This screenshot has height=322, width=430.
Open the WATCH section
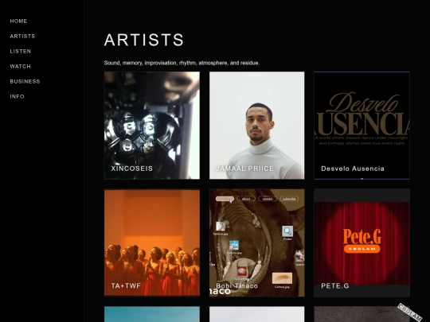[20, 66]
